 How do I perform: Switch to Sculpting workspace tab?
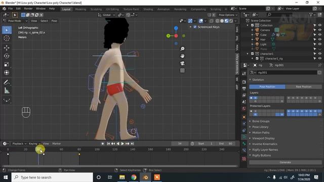(96, 9)
